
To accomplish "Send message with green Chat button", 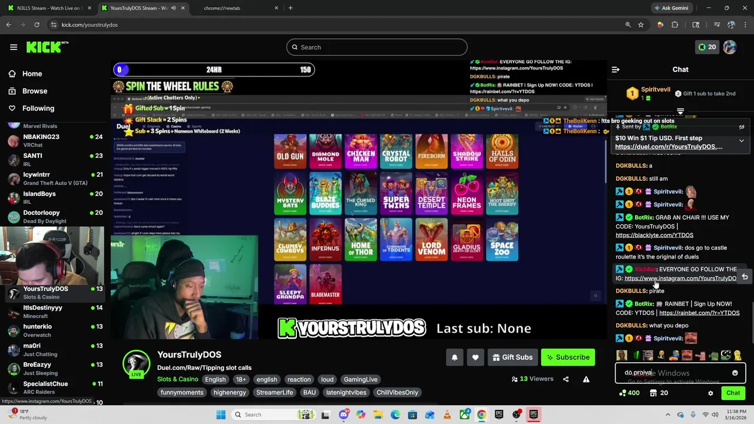I will click(733, 393).
